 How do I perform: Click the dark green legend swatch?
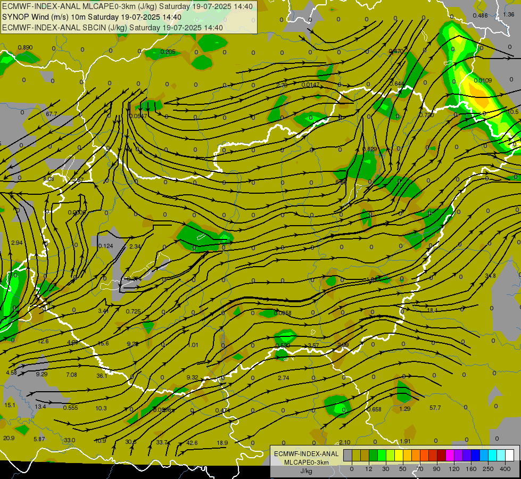(x=374, y=455)
